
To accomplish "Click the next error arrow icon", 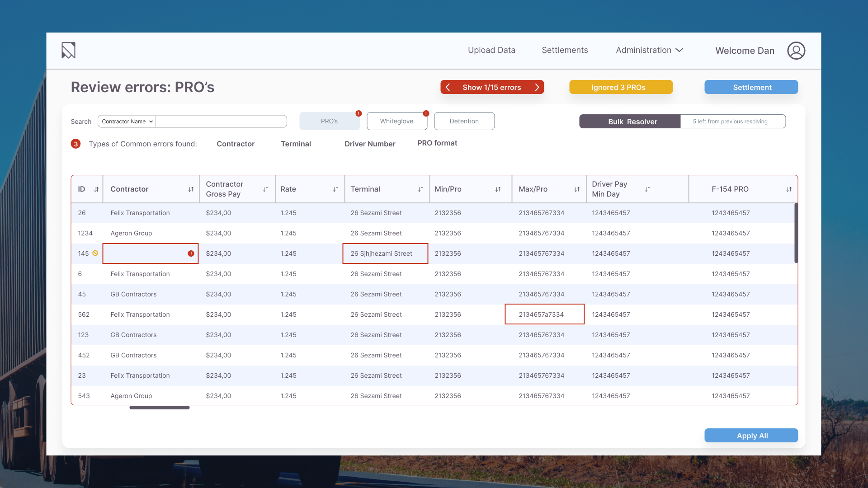I will tap(537, 87).
